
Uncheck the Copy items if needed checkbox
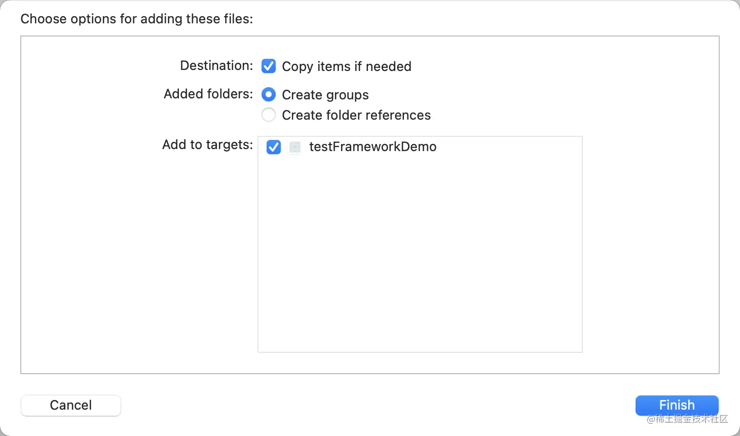click(x=269, y=66)
